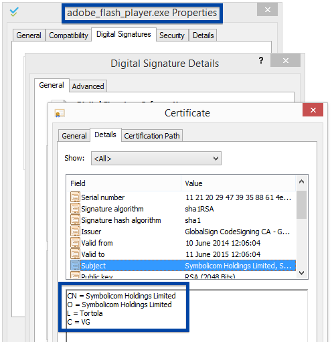The image size is (332, 342).
Task: Click the field list scrollbar thumb
Action: [x=301, y=205]
